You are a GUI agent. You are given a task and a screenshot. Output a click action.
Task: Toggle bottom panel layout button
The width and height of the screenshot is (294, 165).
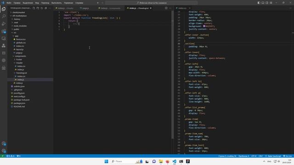[263, 3]
